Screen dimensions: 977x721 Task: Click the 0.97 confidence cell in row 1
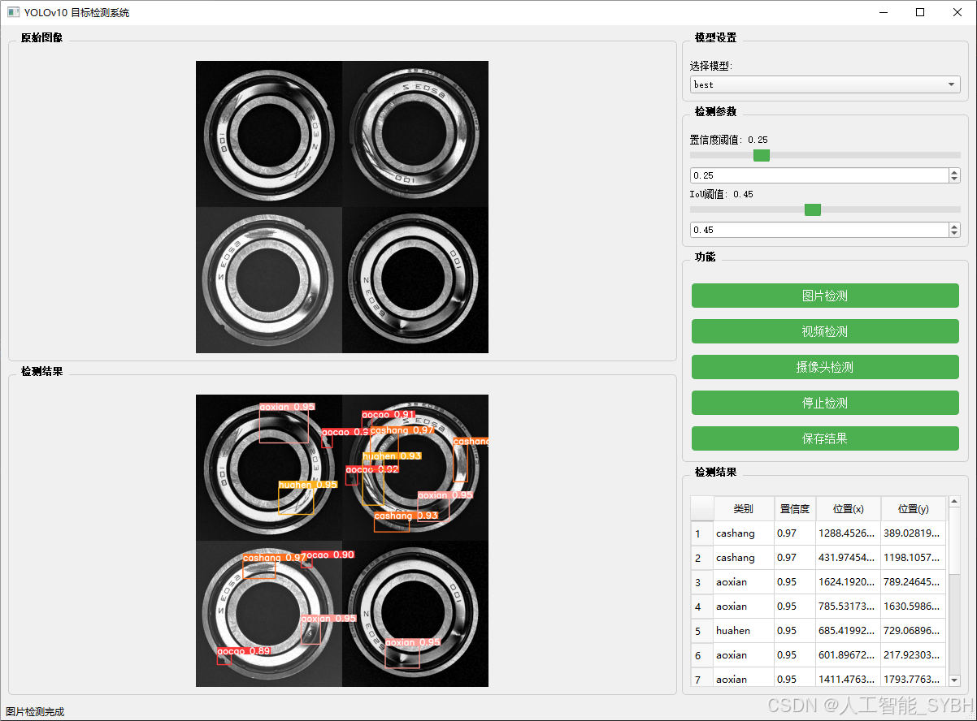pyautogui.click(x=794, y=533)
